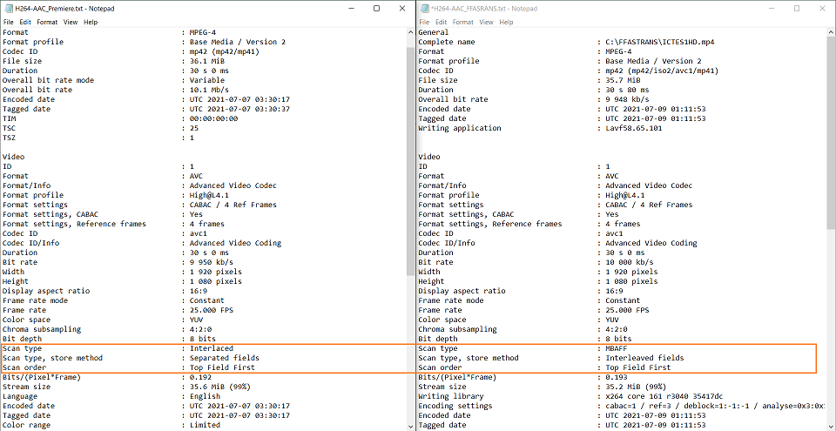This screenshot has height=431, width=836.
Task: Click '10.1 Mb/s' overall bit rate value
Action: (x=210, y=90)
